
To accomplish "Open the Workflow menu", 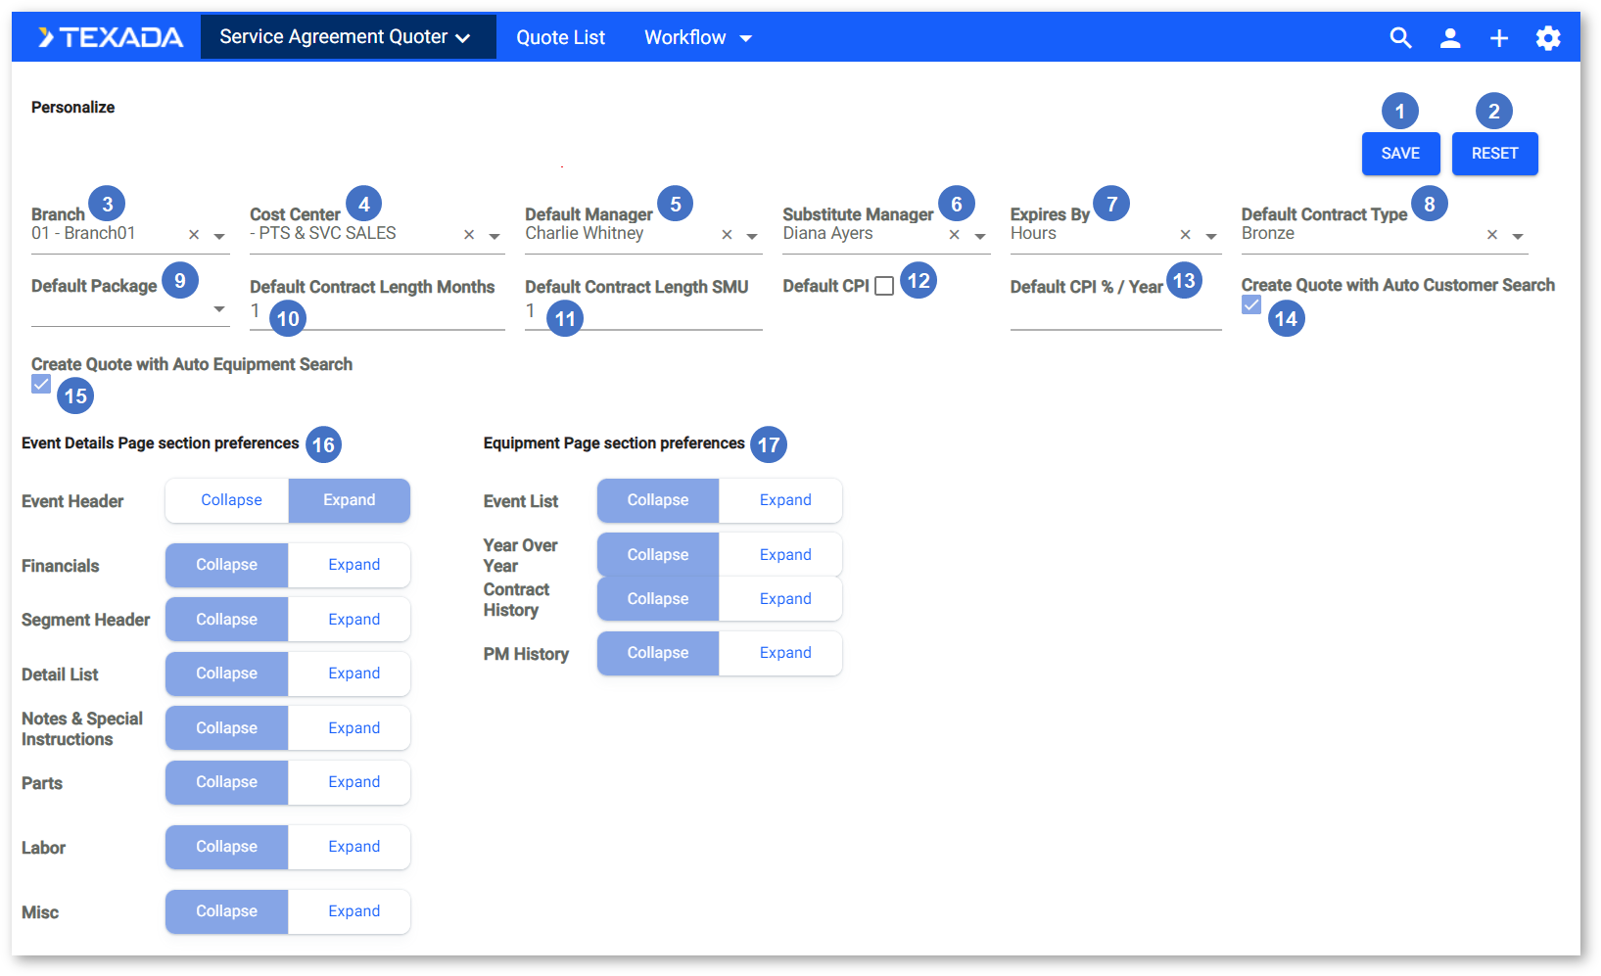I will coord(697,38).
